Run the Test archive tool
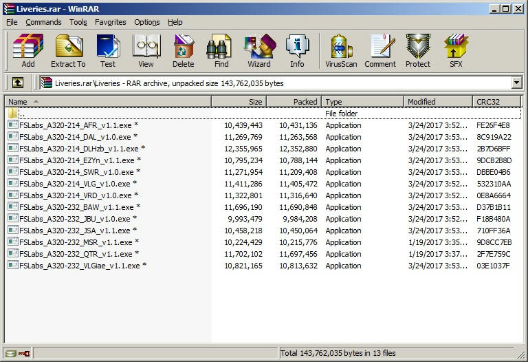This screenshot has height=362, width=528. 108,50
